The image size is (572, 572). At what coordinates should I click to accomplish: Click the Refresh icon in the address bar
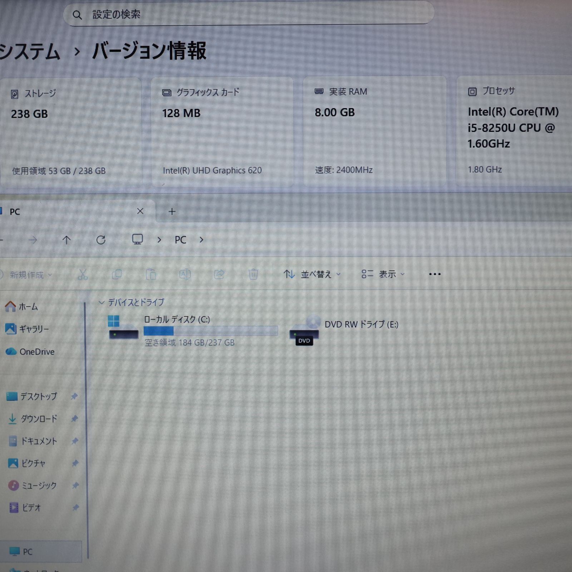coord(101,240)
